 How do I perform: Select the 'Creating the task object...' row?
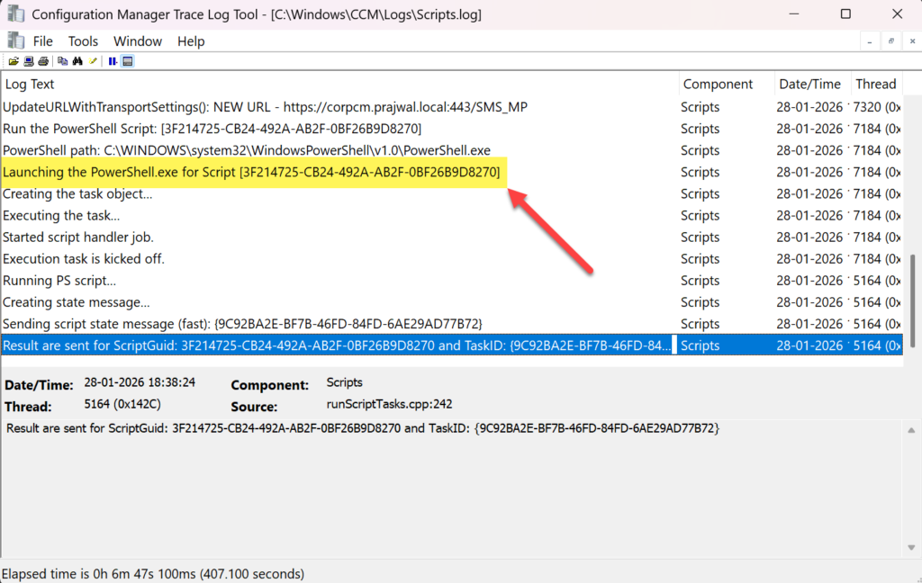452,194
